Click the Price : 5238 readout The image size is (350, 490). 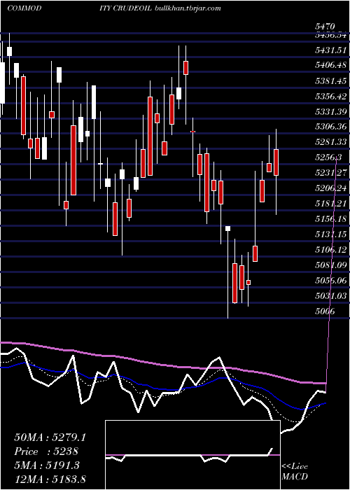tap(46, 451)
